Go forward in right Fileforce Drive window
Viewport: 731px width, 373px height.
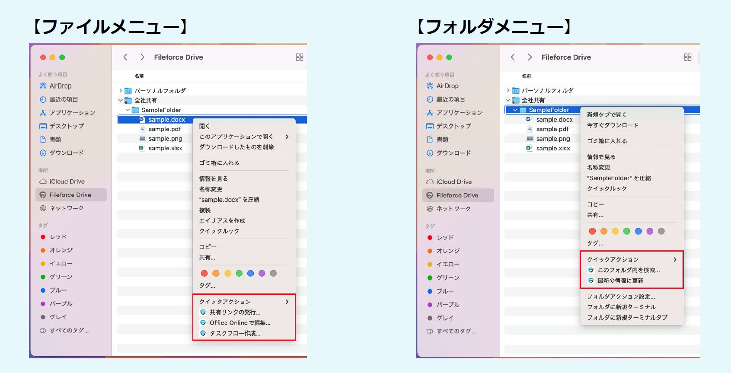click(x=530, y=57)
